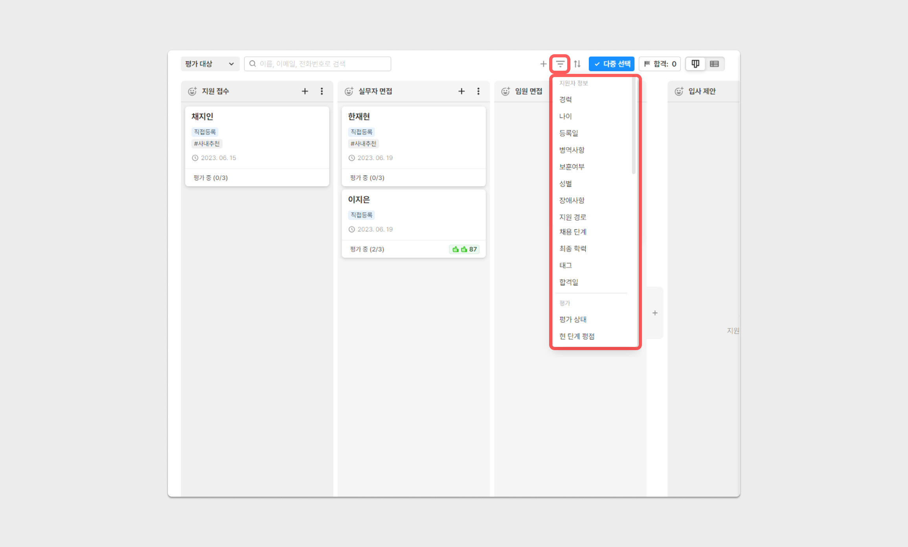Click the filter icon in toolbar

click(560, 64)
